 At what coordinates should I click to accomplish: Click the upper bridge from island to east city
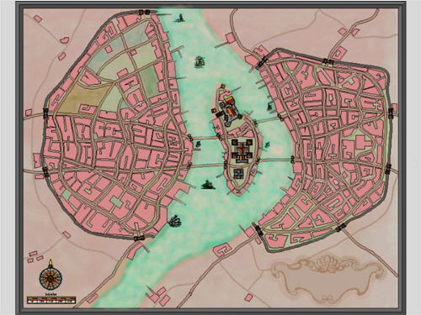point(268,121)
